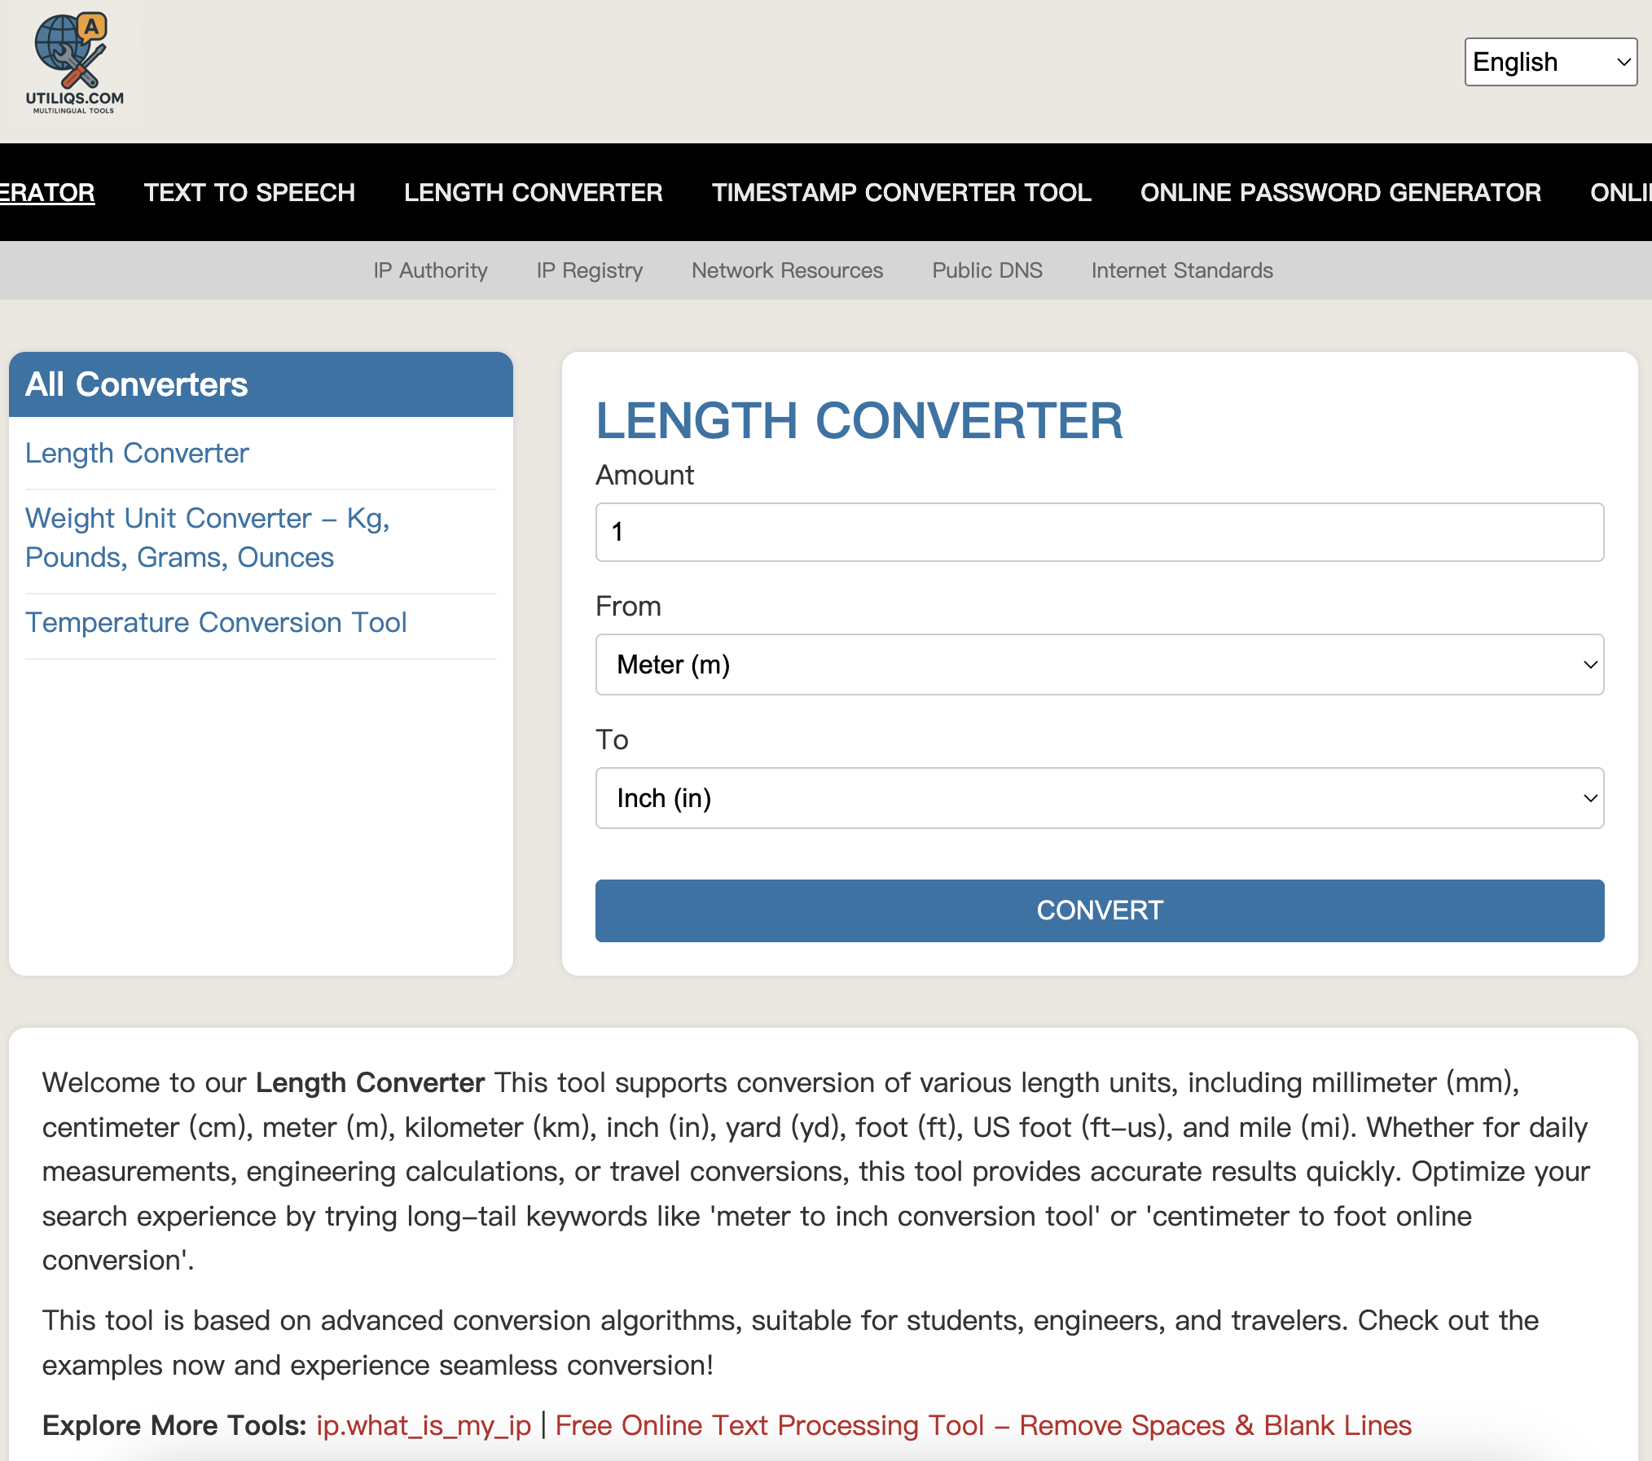Open Free Online Text Processing Tool link

coord(983,1425)
